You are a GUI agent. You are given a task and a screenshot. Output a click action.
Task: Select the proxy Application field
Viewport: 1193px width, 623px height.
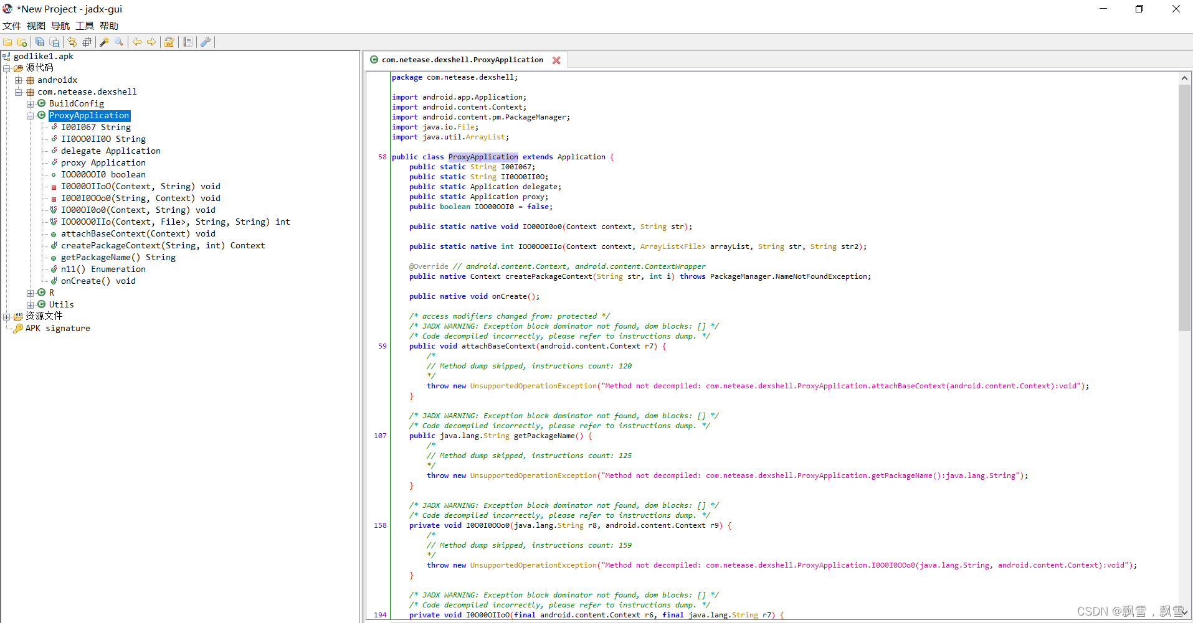point(103,163)
